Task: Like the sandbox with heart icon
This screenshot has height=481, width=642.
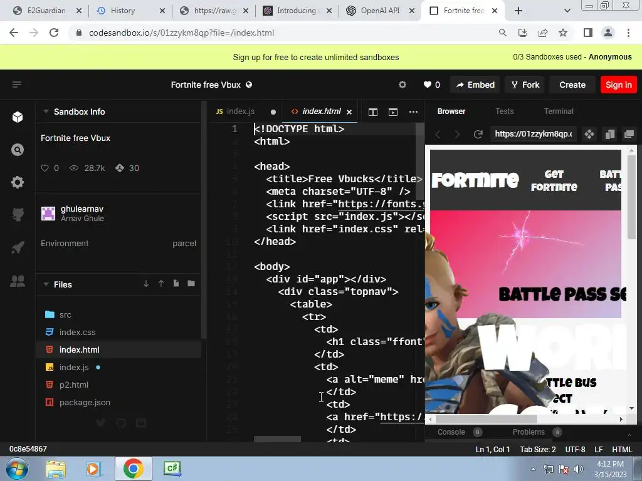Action: (x=428, y=85)
